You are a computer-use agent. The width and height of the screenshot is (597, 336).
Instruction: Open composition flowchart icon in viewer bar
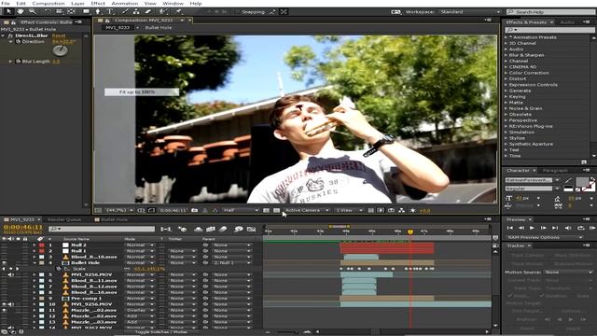click(x=402, y=210)
